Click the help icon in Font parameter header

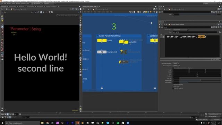221,27
